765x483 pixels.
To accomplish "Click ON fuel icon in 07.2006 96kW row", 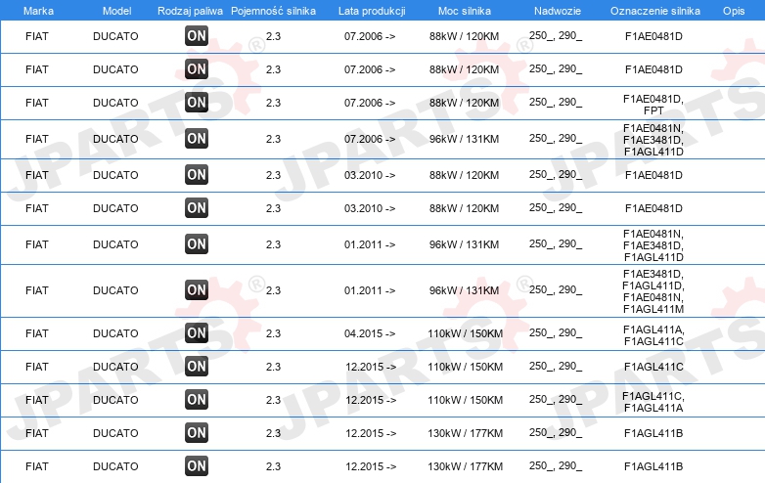I will pyautogui.click(x=197, y=139).
